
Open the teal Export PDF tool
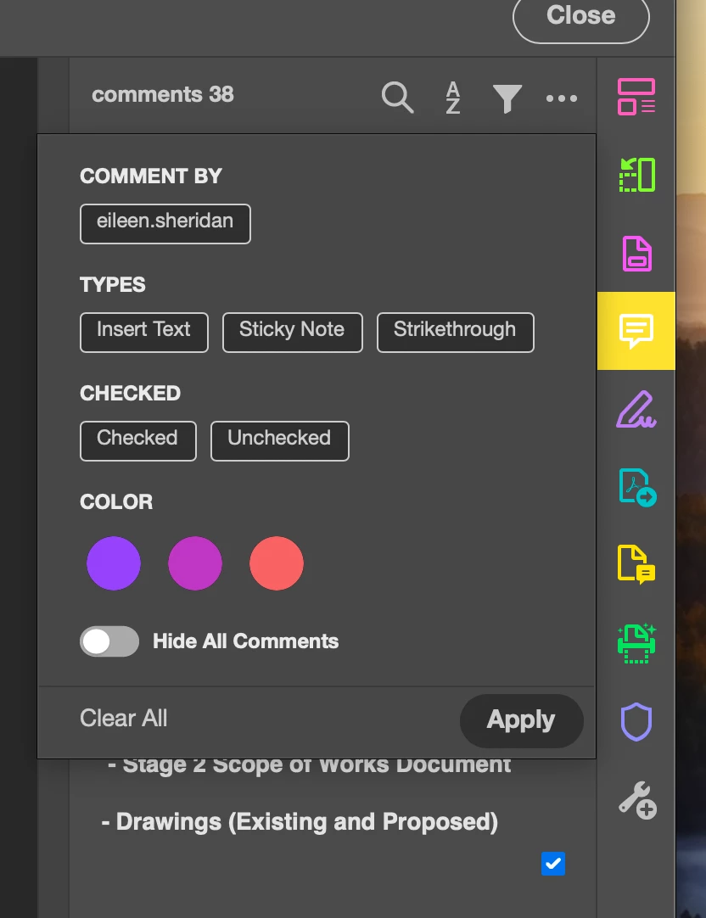tap(636, 488)
